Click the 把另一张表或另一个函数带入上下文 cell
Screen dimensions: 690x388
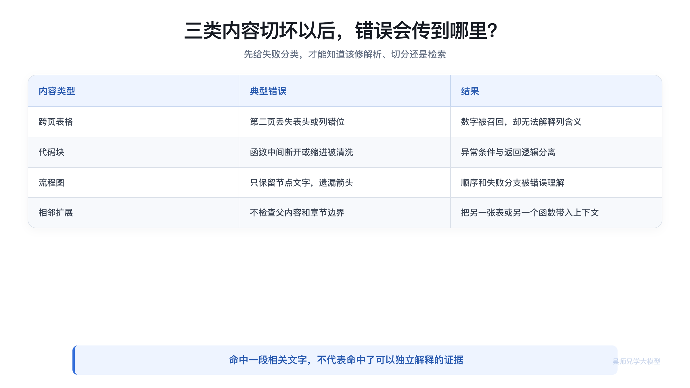point(556,213)
